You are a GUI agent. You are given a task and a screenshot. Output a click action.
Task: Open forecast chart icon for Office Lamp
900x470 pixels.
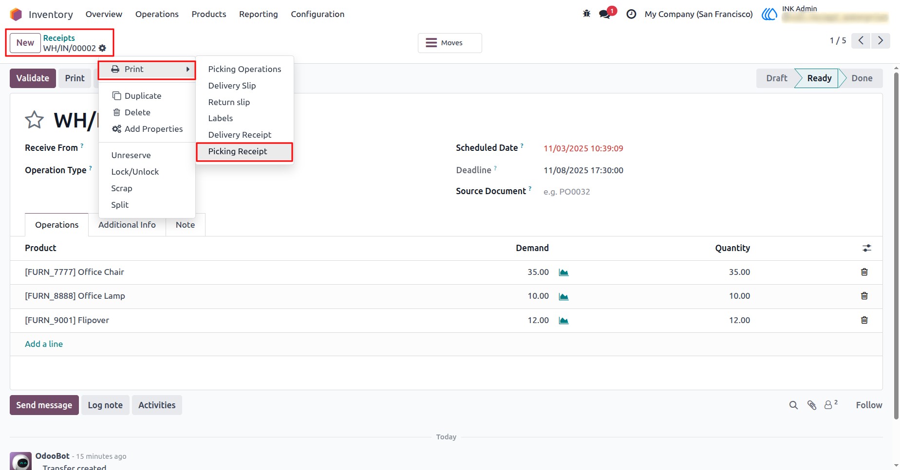[x=563, y=296]
